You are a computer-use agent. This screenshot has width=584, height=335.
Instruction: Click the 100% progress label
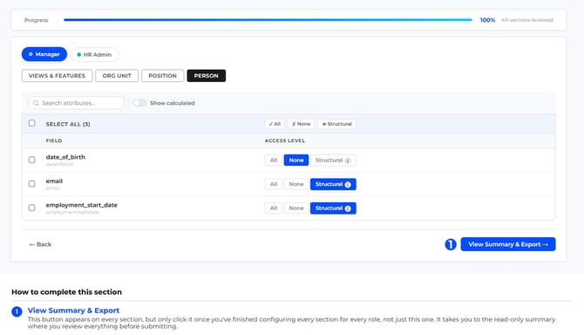pyautogui.click(x=487, y=20)
